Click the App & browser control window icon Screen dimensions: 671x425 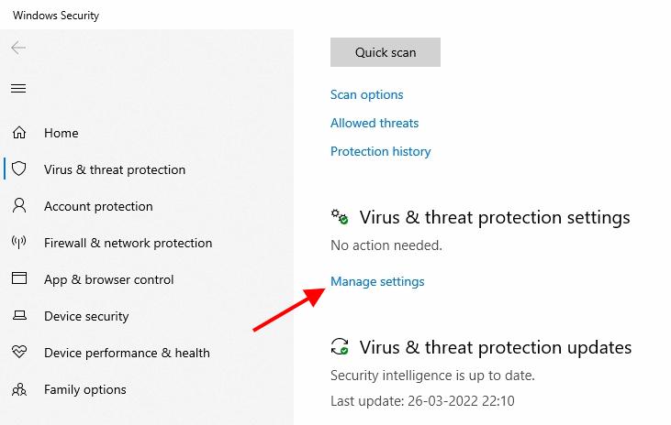click(x=19, y=278)
